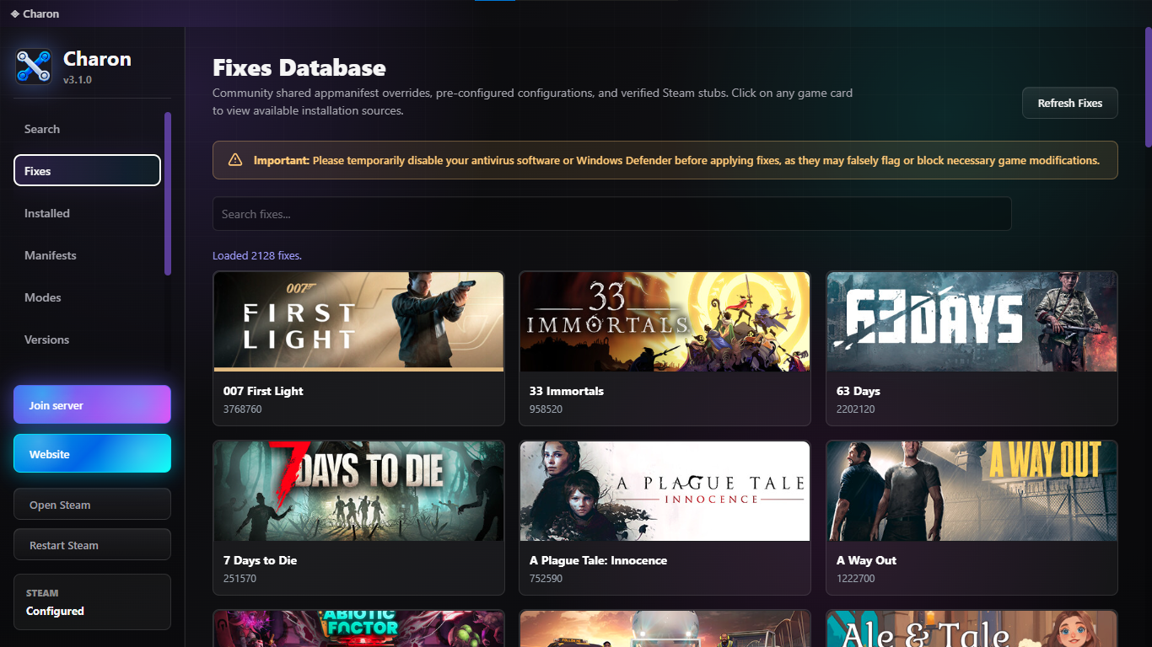Click the small Charon title bar icon

[x=14, y=13]
